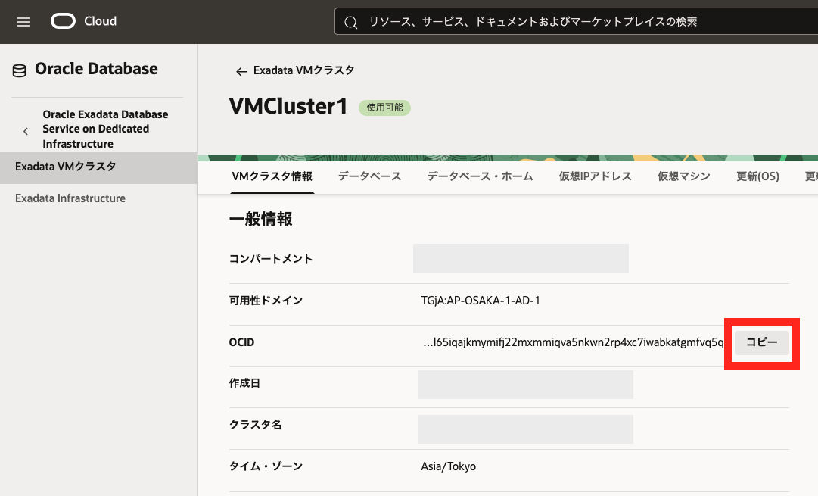Click the truncated OCID value text
Screen dimensions: 818x496
coord(577,342)
